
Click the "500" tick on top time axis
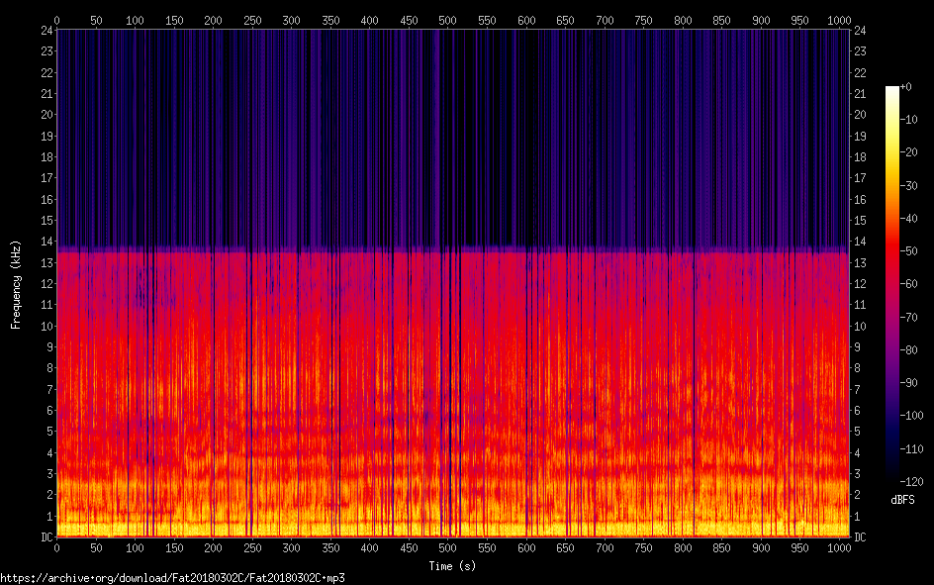click(447, 20)
